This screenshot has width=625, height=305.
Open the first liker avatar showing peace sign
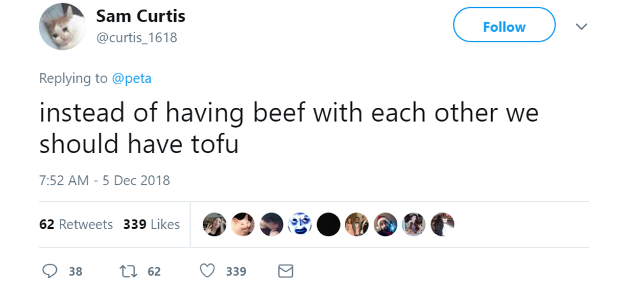214,225
